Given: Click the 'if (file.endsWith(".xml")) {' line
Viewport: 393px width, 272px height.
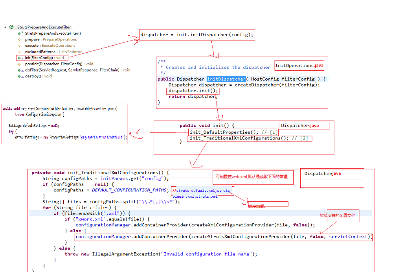Looking at the screenshot, I should (x=92, y=213).
